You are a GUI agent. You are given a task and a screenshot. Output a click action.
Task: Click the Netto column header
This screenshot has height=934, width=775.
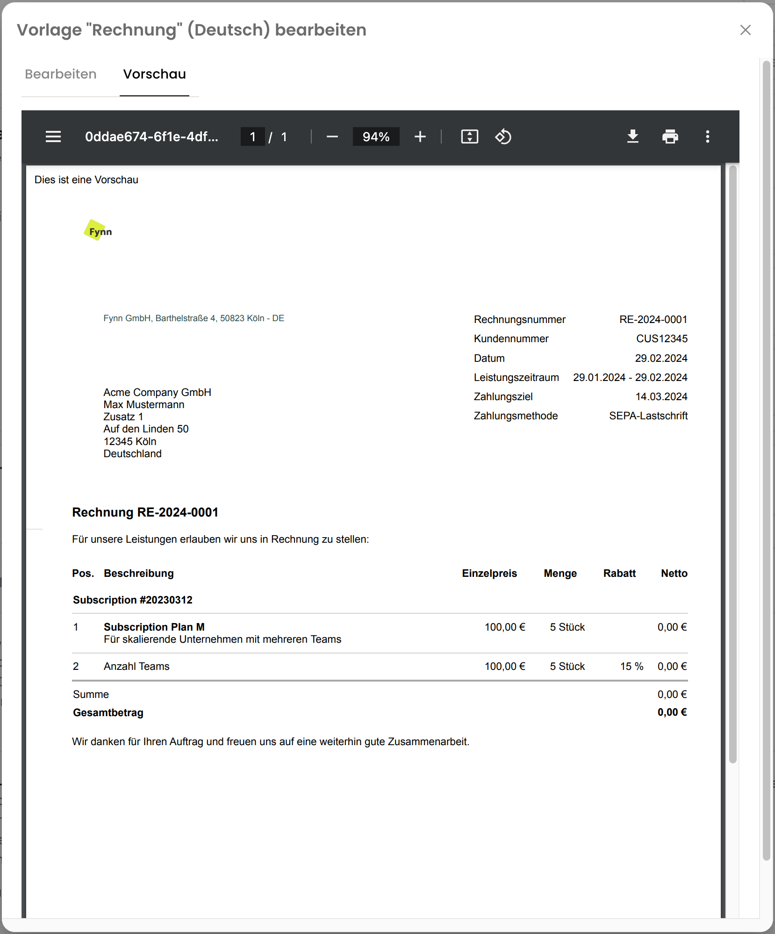click(x=674, y=574)
